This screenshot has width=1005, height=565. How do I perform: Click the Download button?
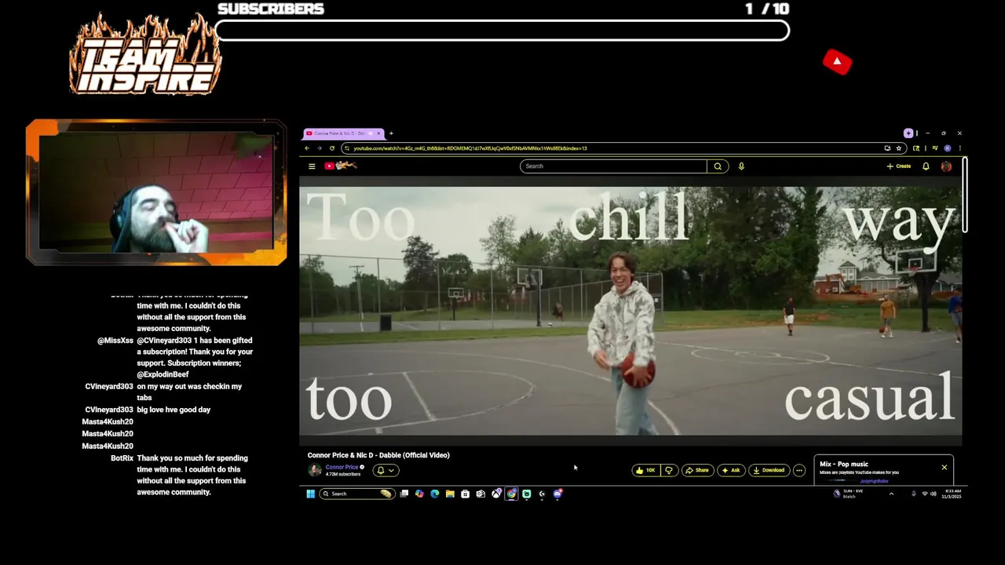(x=768, y=470)
